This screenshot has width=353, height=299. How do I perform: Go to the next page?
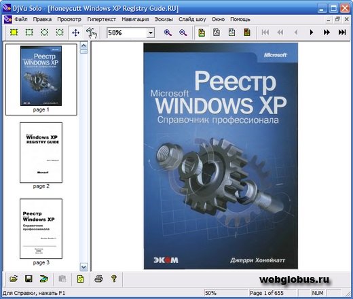click(312, 33)
